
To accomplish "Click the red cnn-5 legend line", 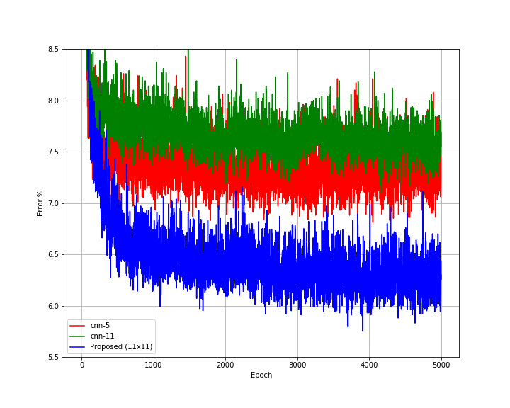I will (78, 326).
